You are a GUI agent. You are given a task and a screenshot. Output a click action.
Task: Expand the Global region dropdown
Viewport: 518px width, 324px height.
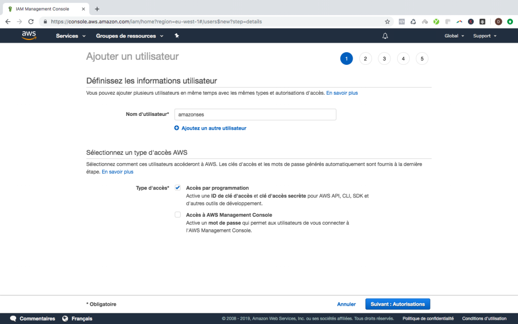tap(454, 36)
